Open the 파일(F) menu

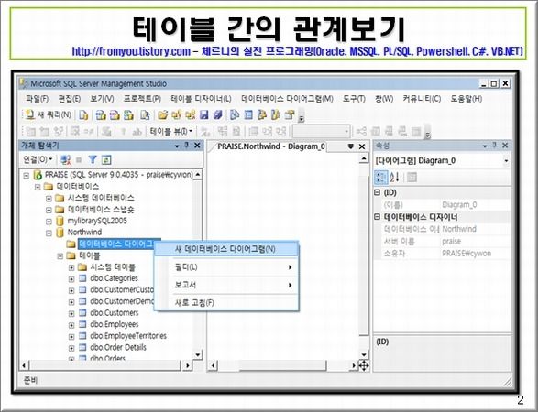click(37, 99)
